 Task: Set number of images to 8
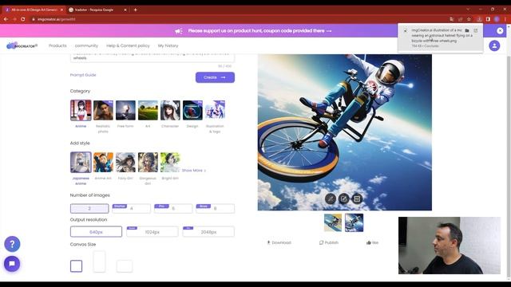point(215,209)
